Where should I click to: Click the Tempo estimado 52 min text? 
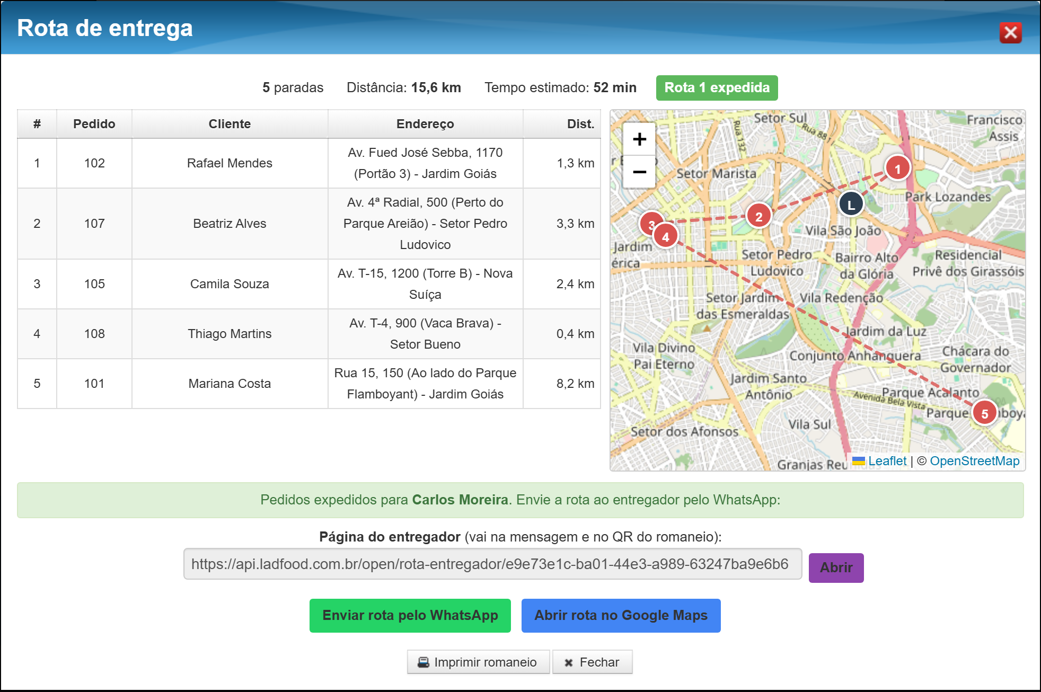(x=560, y=87)
